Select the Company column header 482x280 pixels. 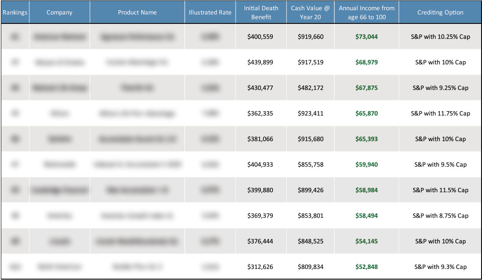point(59,12)
